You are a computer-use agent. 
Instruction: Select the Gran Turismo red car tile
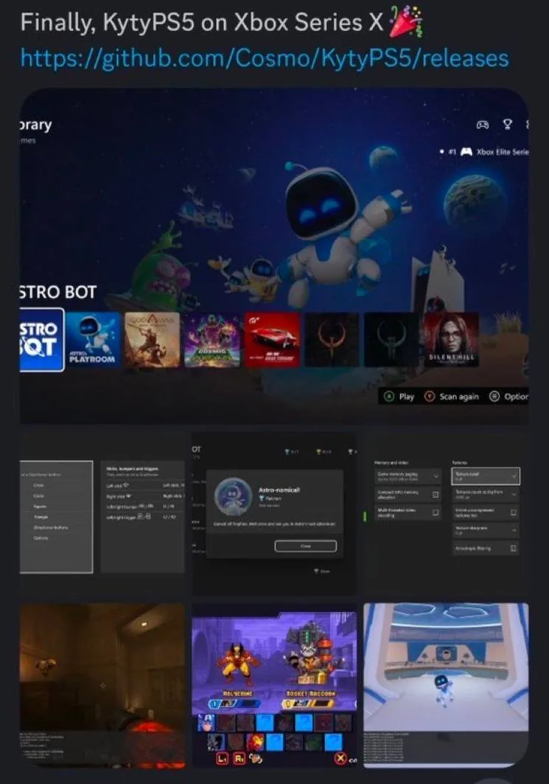coord(272,339)
